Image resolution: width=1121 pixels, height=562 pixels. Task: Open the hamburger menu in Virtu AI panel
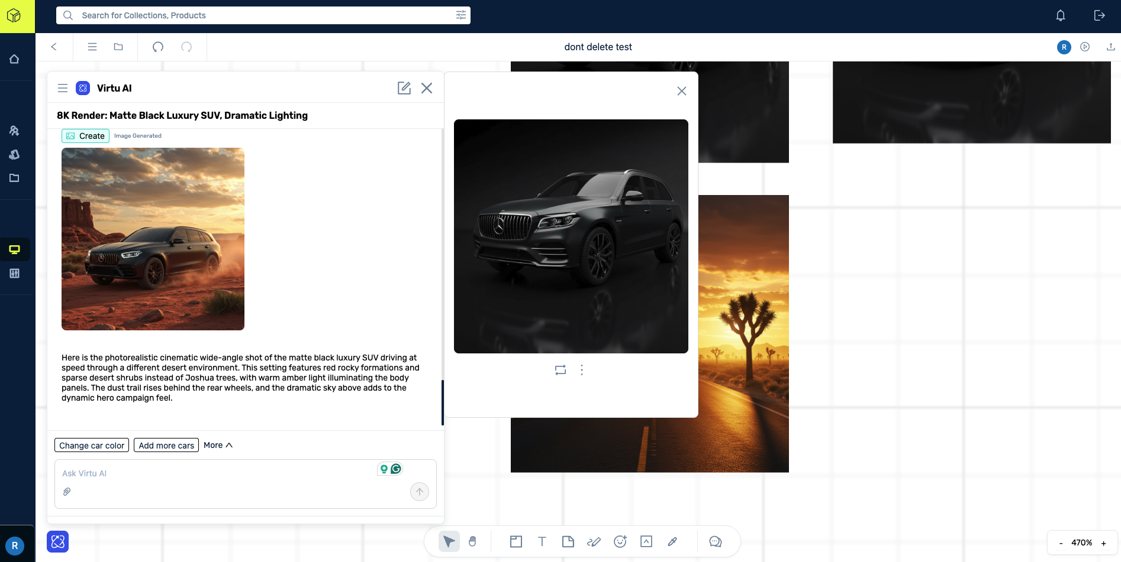62,88
